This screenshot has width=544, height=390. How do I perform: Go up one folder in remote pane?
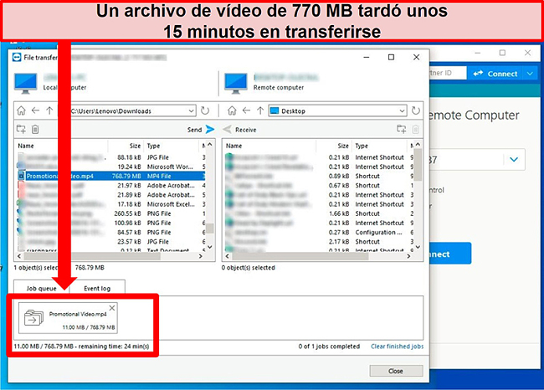260,110
